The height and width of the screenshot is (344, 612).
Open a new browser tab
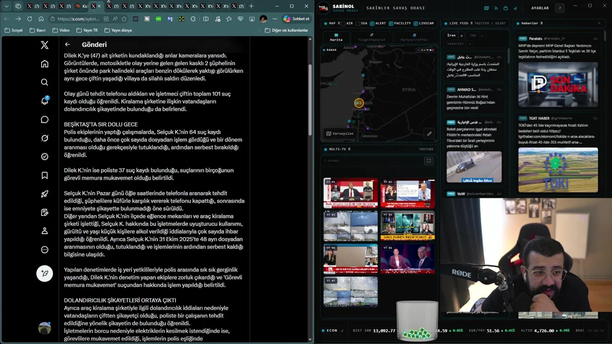pos(251,6)
